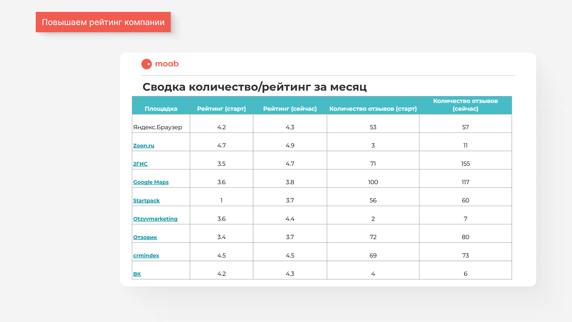Image resolution: width=572 pixels, height=322 pixels.
Task: Click the Яндекс.Браузер row label
Action: [x=157, y=127]
